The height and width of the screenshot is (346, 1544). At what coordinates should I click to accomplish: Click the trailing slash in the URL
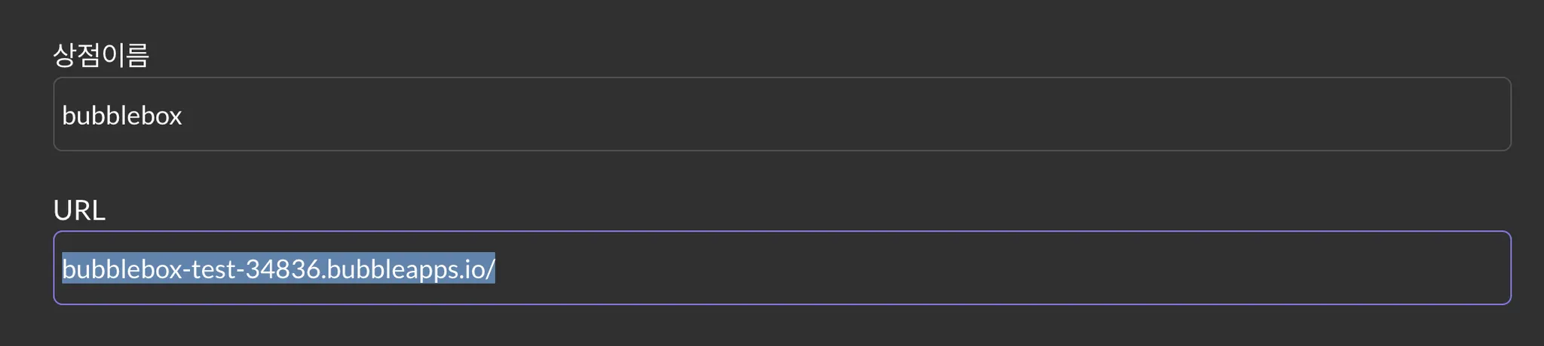[491, 269]
